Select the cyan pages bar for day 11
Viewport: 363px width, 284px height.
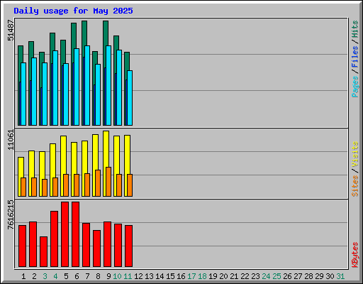click(130, 98)
